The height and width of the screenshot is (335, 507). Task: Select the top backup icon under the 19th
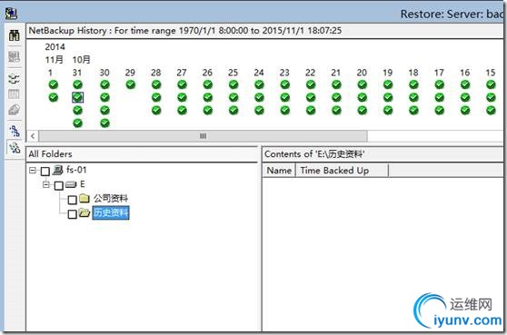point(388,84)
